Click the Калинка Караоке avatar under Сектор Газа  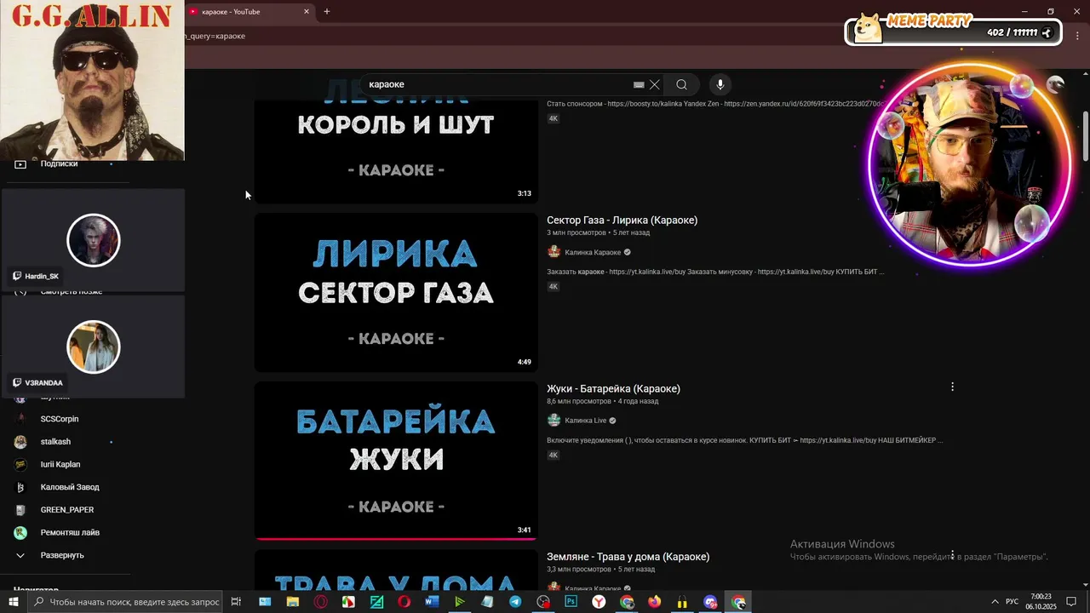(x=554, y=252)
